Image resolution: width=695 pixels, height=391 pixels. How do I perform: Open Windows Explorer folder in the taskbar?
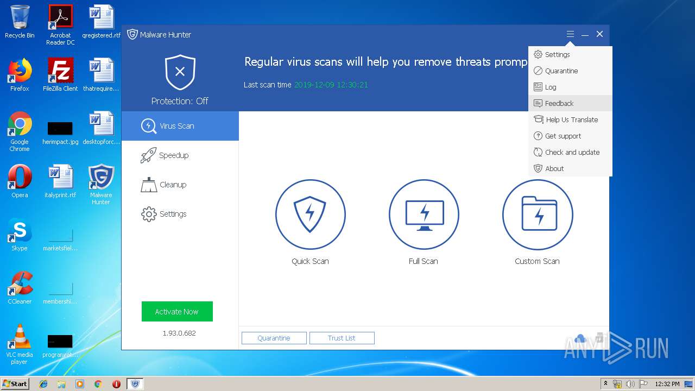[61, 384]
